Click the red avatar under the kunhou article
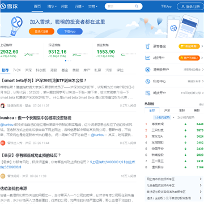 (x=3, y=143)
